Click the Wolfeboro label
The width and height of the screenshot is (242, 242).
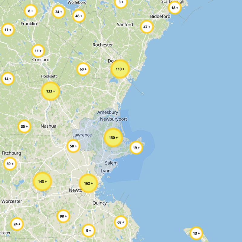tap(77, 2)
